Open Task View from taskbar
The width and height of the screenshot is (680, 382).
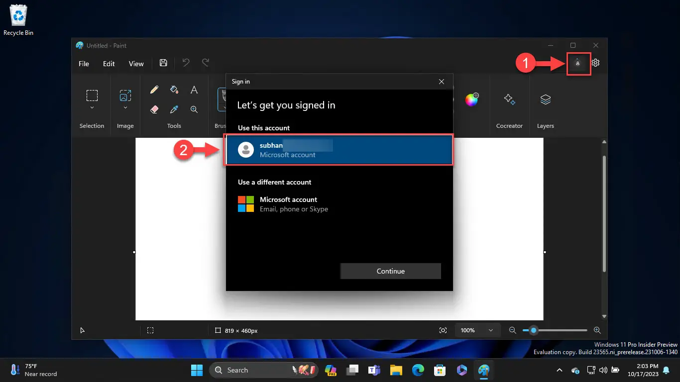point(353,370)
